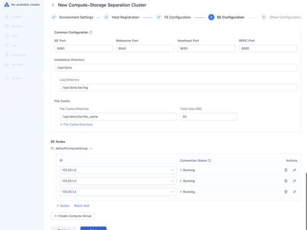Click the Batch Add link

click(82, 206)
